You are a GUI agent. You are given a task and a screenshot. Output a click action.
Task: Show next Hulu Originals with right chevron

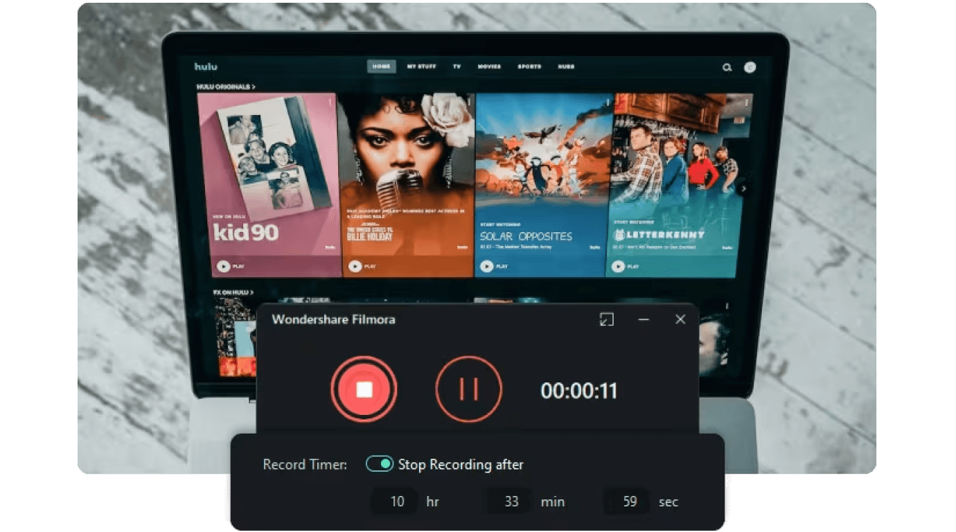click(x=743, y=188)
